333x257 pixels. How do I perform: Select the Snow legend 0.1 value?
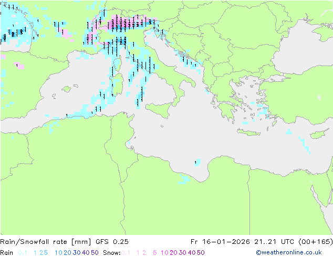coord(126,253)
